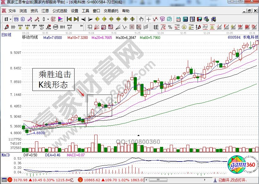Open the 江恩 menu
This screenshot has width=259, height=184.
pos(45,11)
